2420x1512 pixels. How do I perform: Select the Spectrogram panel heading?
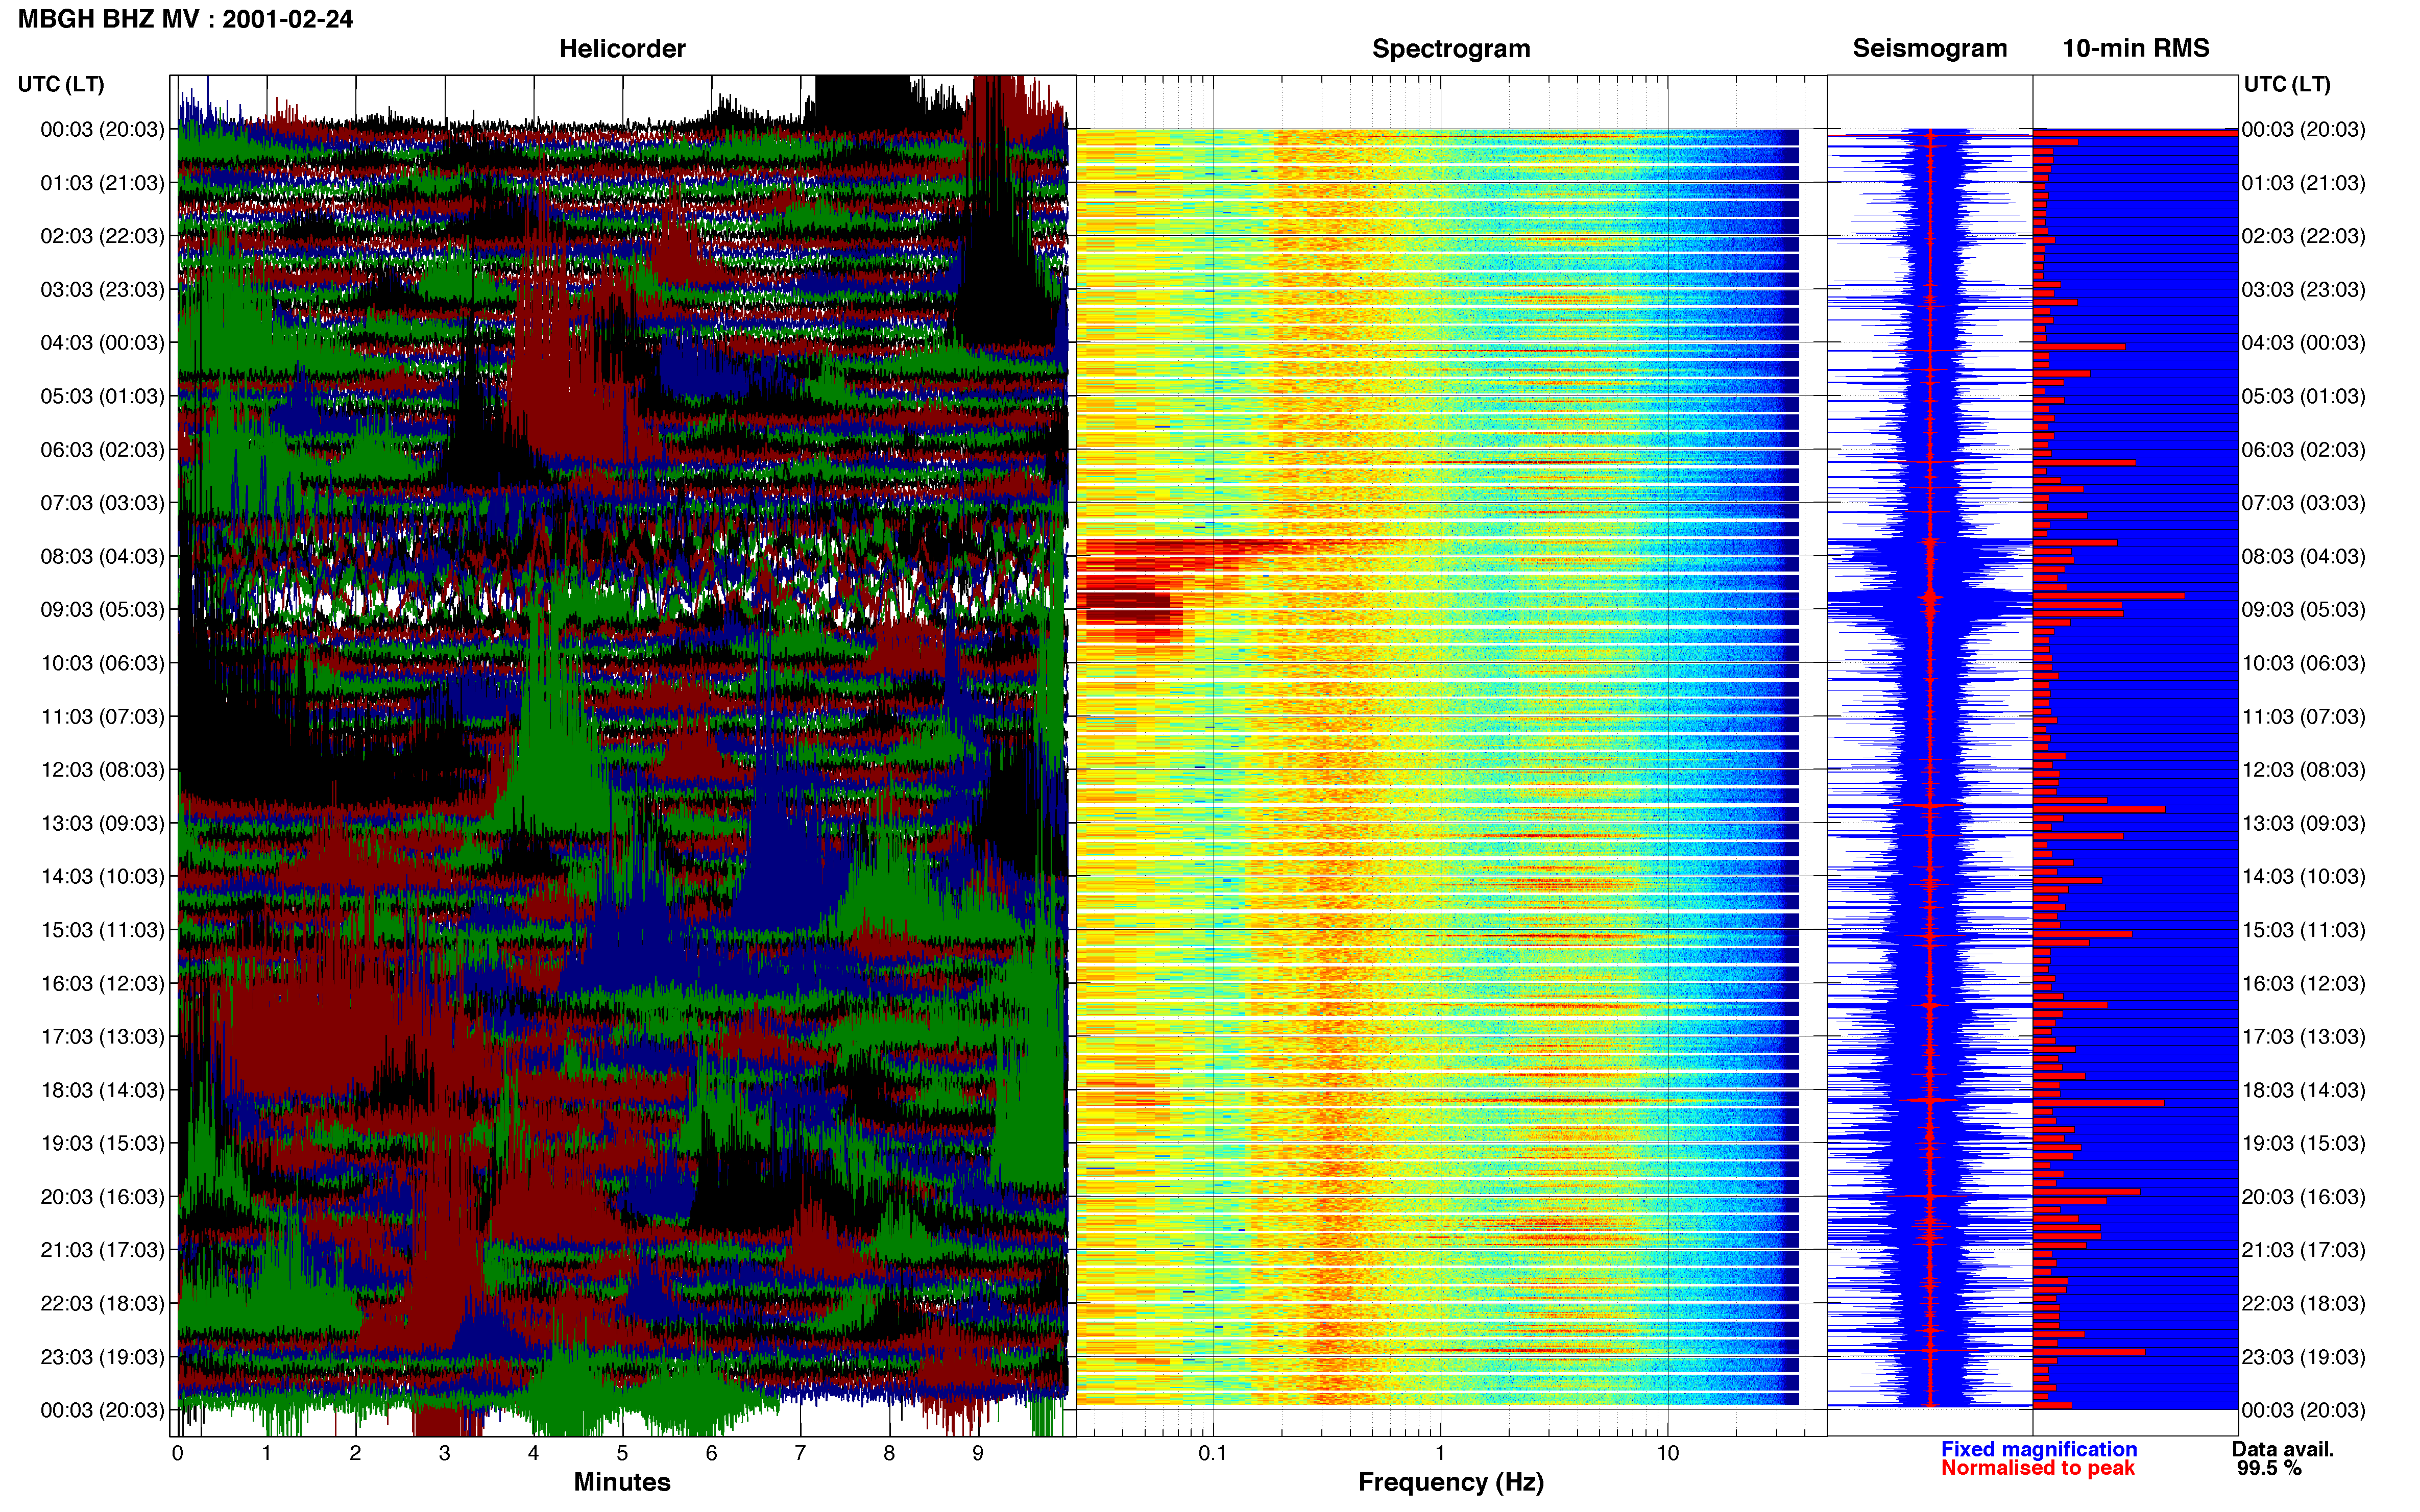[x=1450, y=49]
